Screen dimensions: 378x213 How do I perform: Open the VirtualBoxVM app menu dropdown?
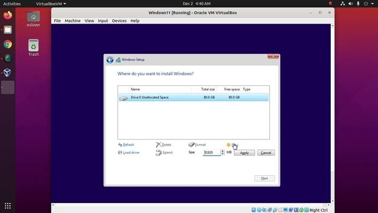(x=51, y=4)
